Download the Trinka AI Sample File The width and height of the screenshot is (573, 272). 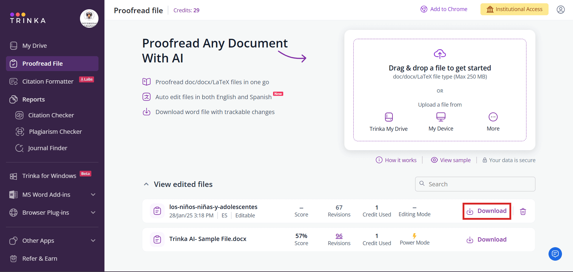pos(487,239)
